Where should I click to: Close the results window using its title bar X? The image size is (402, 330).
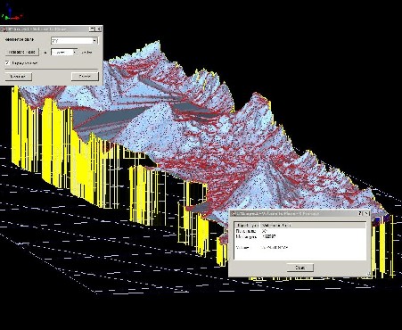367,213
